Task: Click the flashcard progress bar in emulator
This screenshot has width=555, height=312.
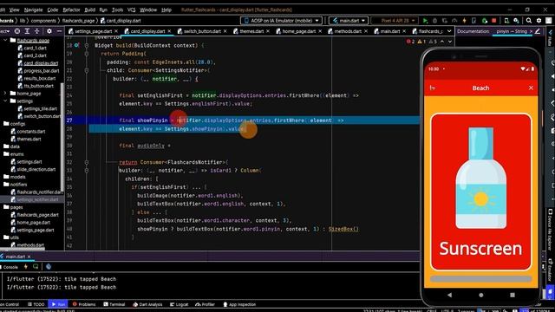Action: pos(480,279)
